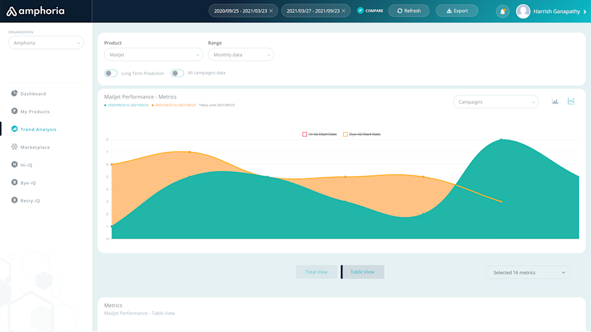The width and height of the screenshot is (591, 332).
Task: Remove the 2021/03/27 - 2021/09/23 date range
Action: (344, 11)
